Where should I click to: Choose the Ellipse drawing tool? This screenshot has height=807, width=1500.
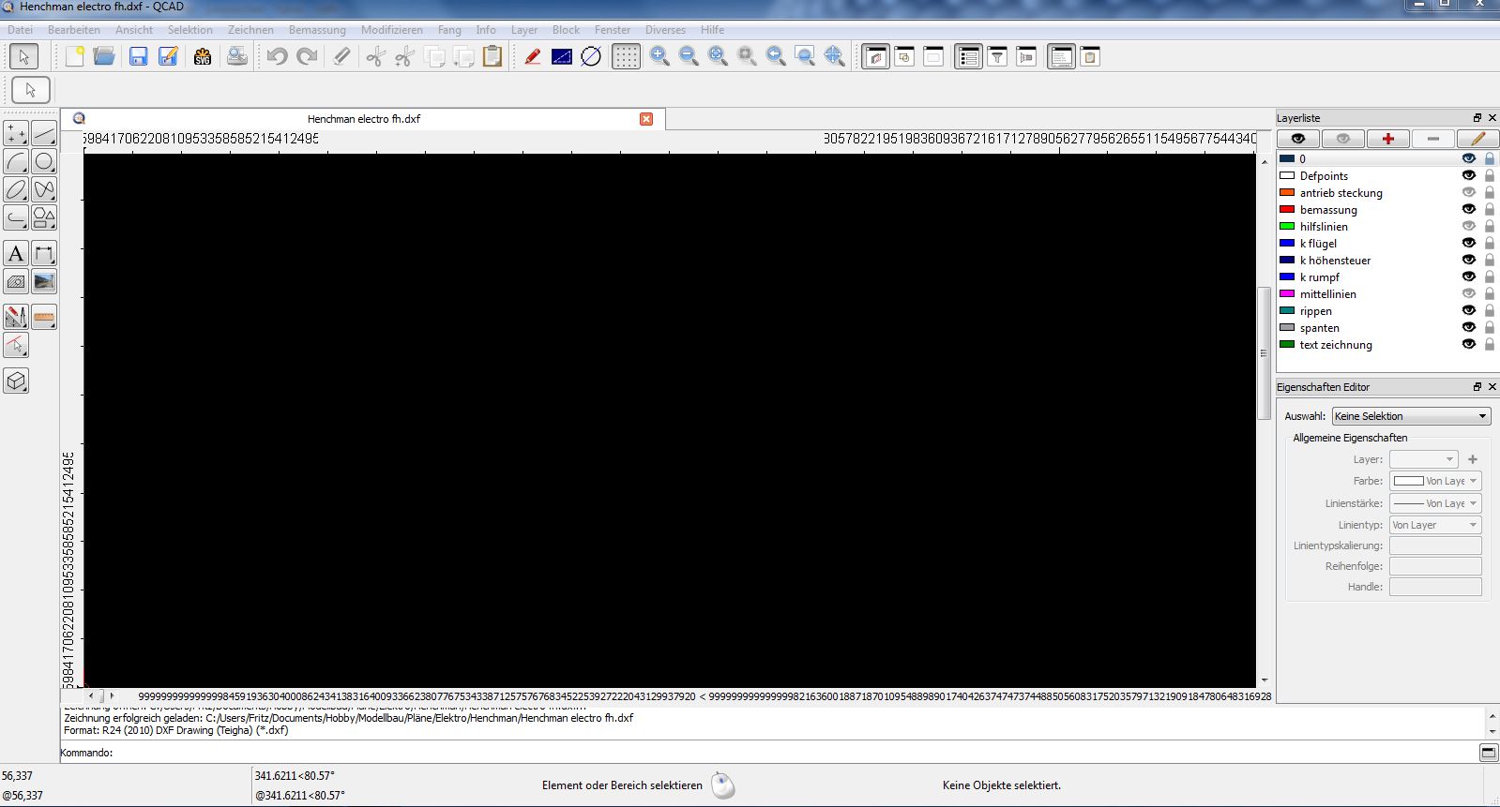pyautogui.click(x=16, y=190)
